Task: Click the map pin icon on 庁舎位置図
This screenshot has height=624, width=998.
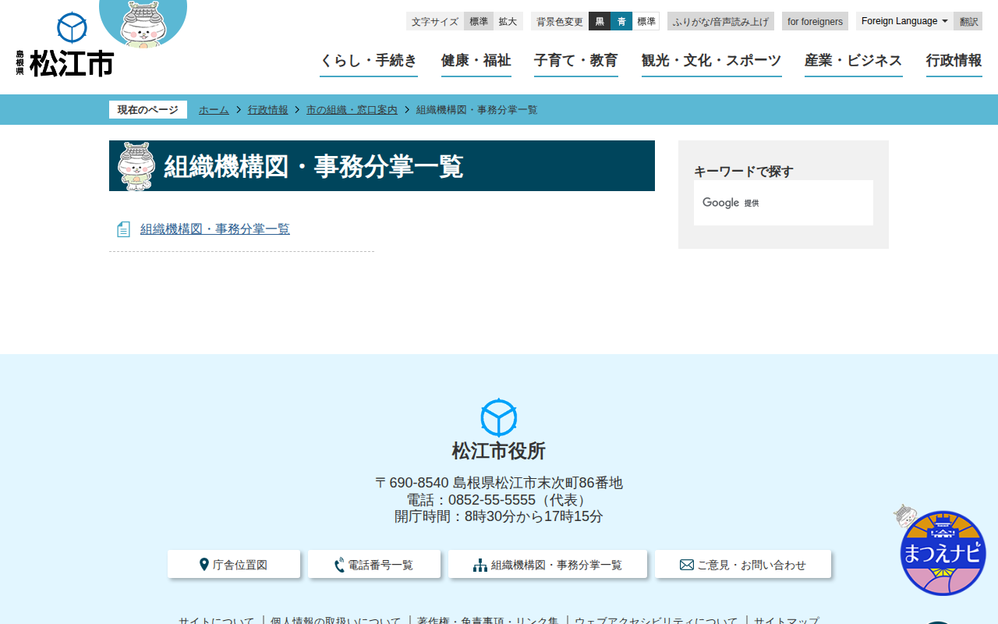Action: [204, 565]
